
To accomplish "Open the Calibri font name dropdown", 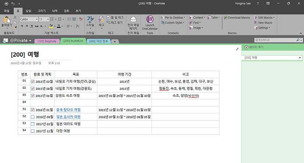I will click(x=37, y=19).
